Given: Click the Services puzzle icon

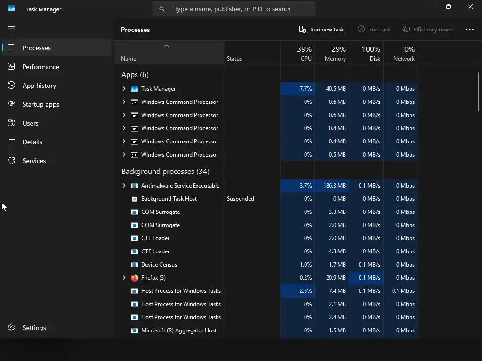Looking at the screenshot, I should 11,160.
